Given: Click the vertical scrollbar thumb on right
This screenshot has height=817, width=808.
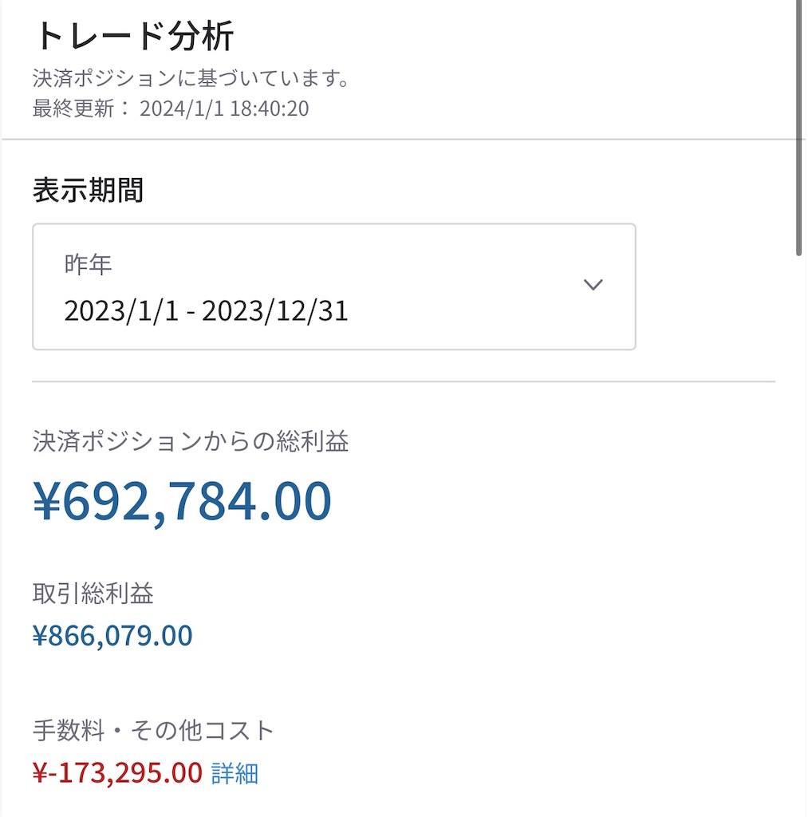Looking at the screenshot, I should click(x=798, y=128).
